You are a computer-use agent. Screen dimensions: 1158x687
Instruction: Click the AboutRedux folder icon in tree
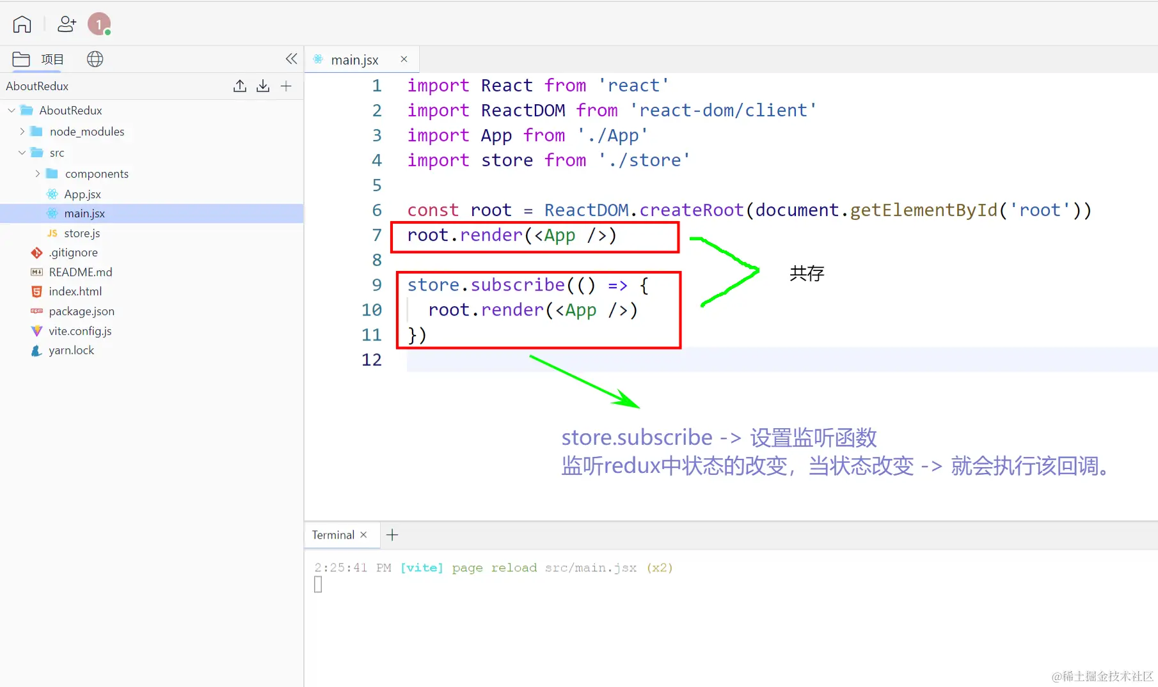(27, 111)
